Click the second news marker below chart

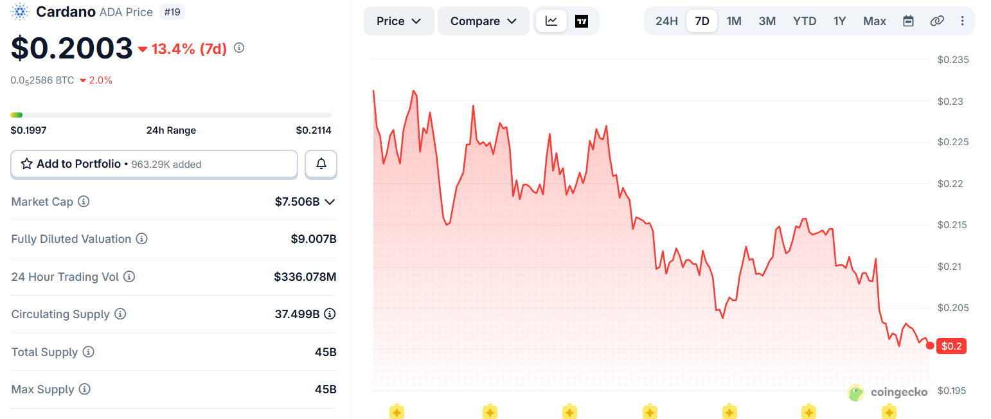click(490, 411)
